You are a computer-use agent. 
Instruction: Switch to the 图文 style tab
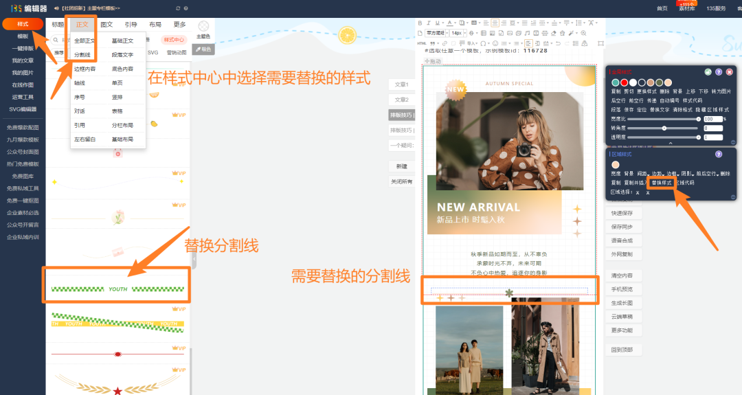106,24
